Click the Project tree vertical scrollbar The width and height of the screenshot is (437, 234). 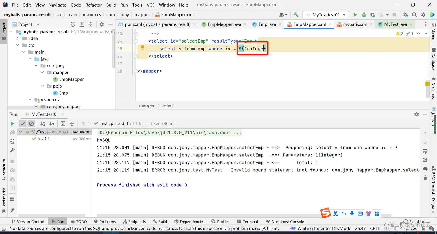(x=114, y=49)
